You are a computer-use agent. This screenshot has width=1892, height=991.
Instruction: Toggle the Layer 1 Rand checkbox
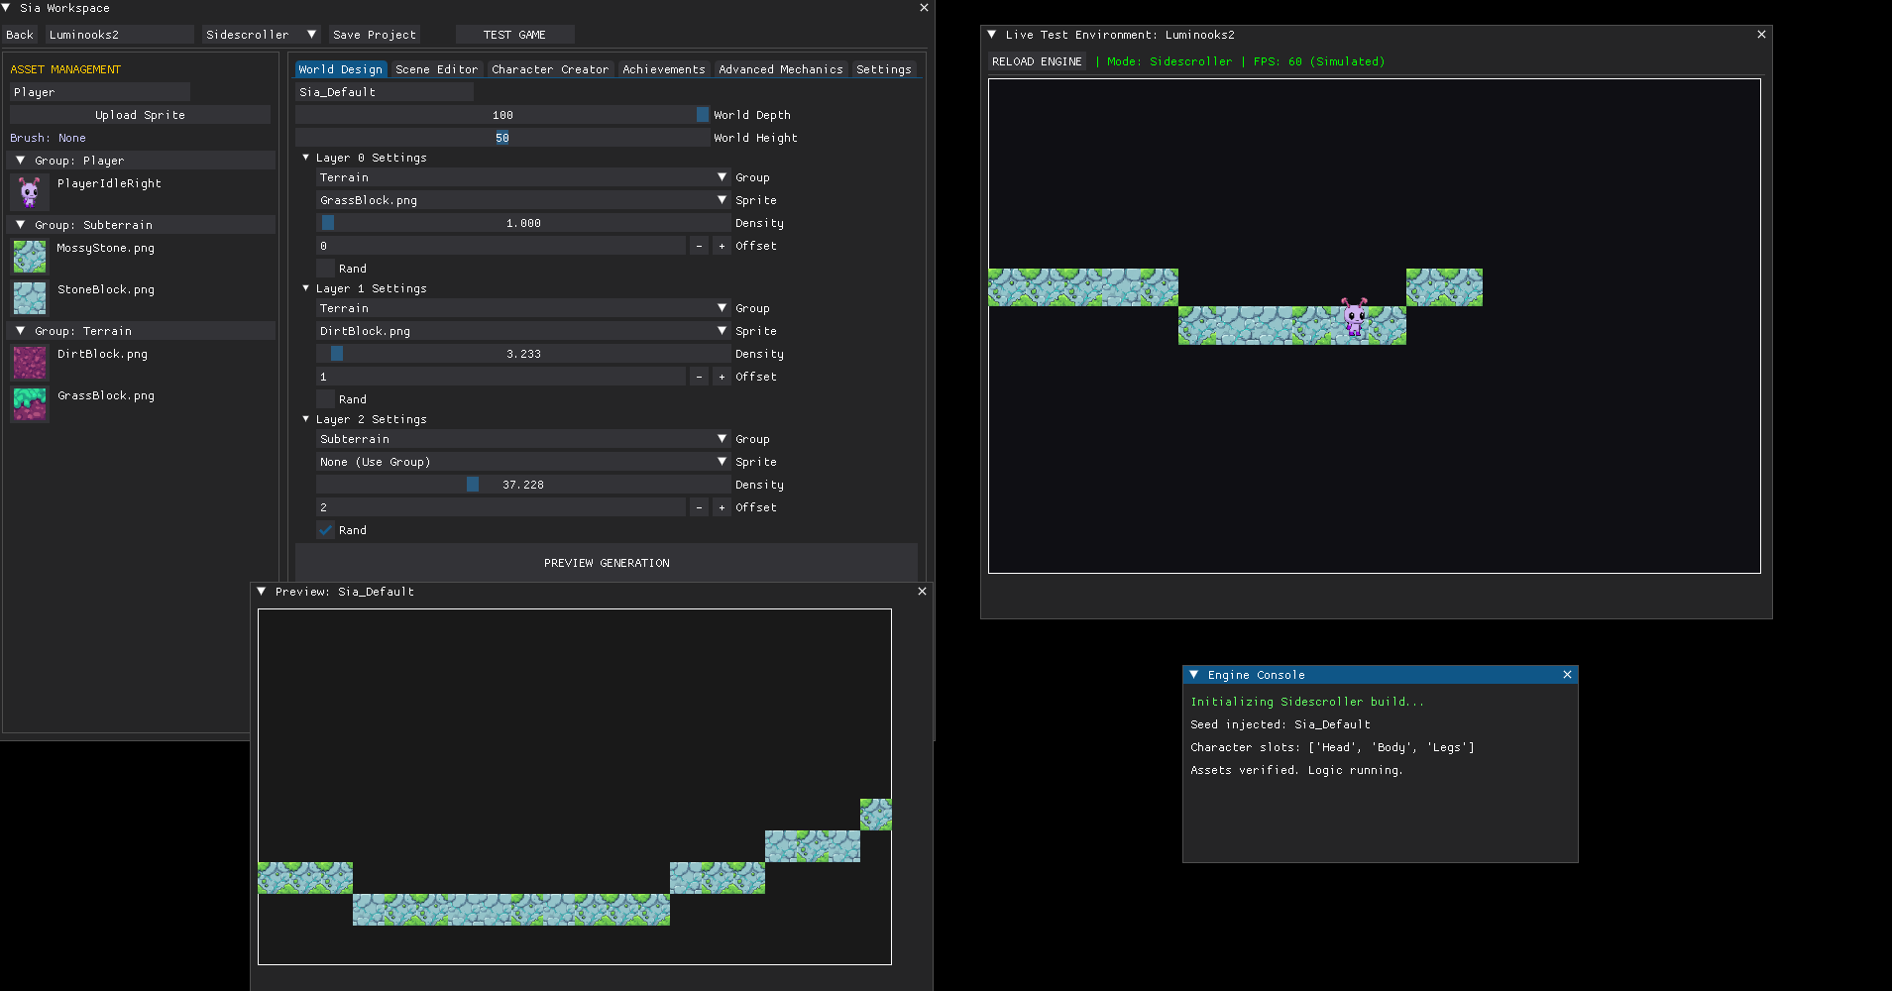pos(325,399)
